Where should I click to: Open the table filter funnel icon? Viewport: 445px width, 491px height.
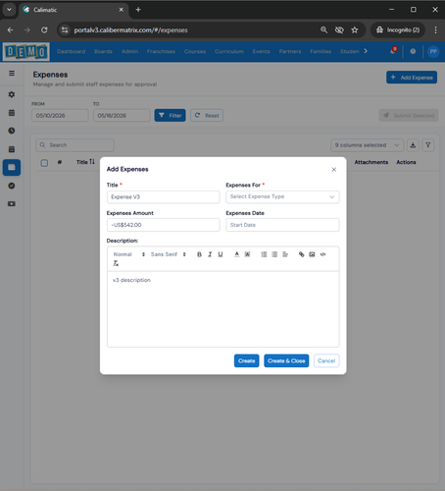coord(428,145)
